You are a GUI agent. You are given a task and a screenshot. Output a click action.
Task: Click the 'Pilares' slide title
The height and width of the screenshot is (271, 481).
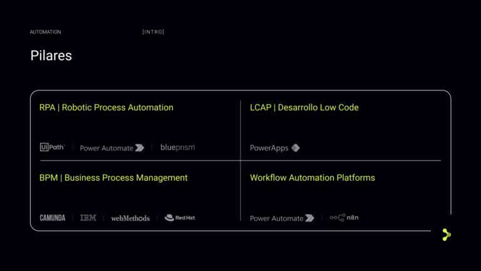tap(51, 56)
